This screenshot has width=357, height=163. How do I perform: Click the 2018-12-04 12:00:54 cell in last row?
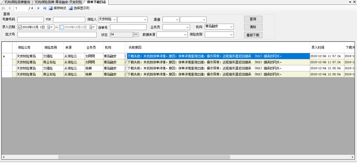click(327, 75)
